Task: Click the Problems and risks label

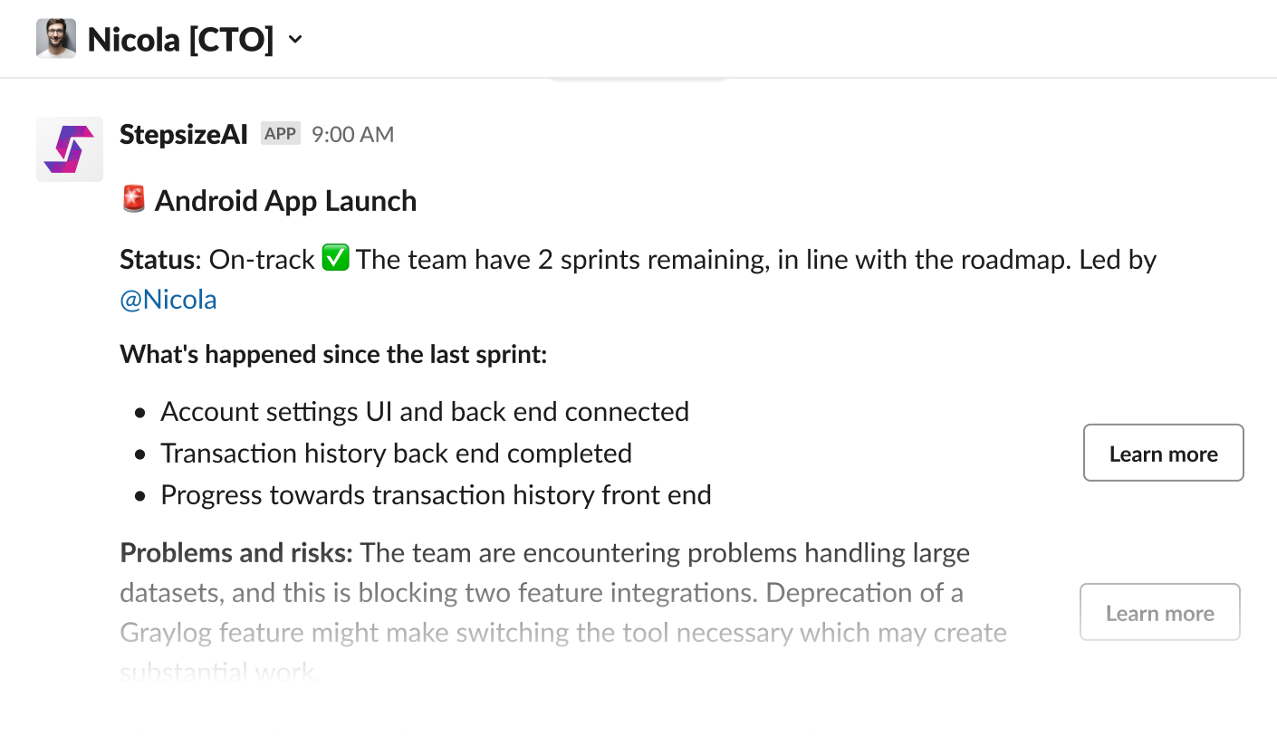Action: (235, 552)
